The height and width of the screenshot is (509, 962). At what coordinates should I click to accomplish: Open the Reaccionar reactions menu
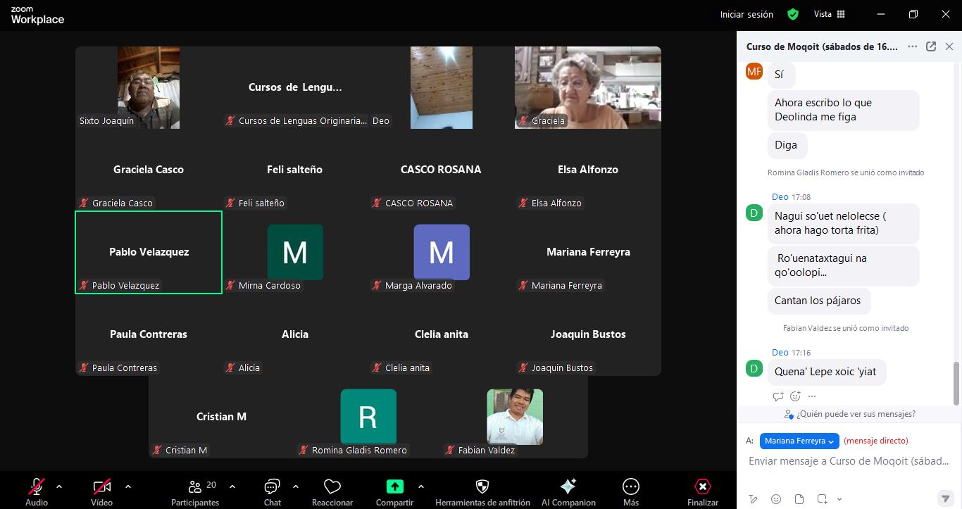332,491
